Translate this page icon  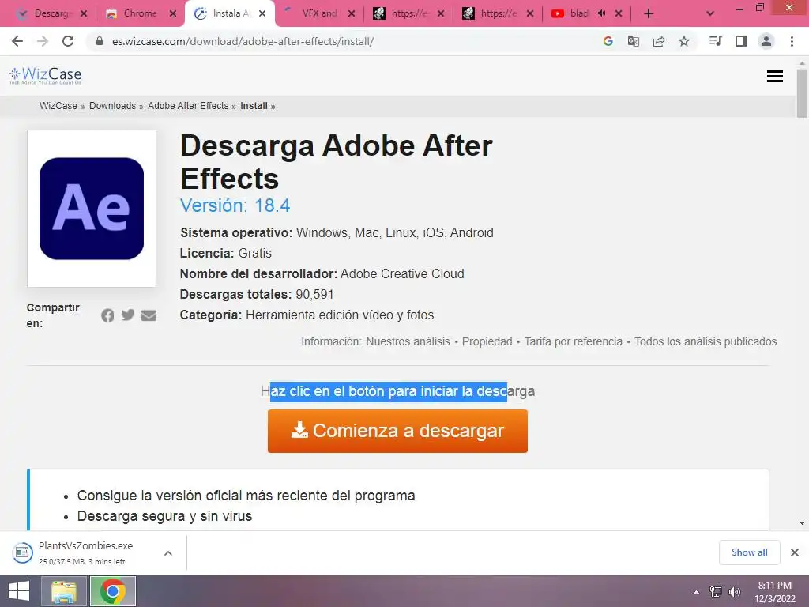634,41
